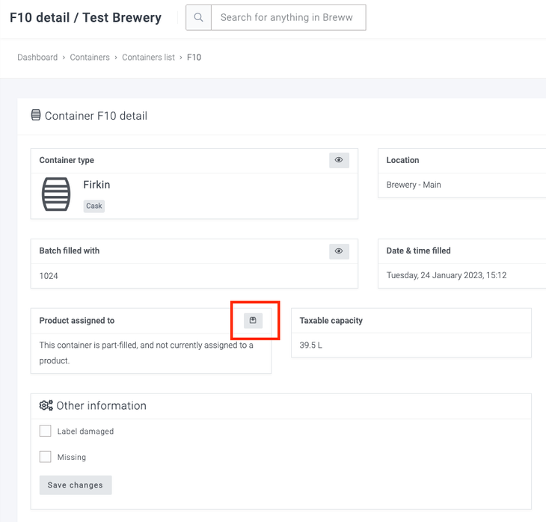
Task: Click batch number 1024
Action: 49,276
